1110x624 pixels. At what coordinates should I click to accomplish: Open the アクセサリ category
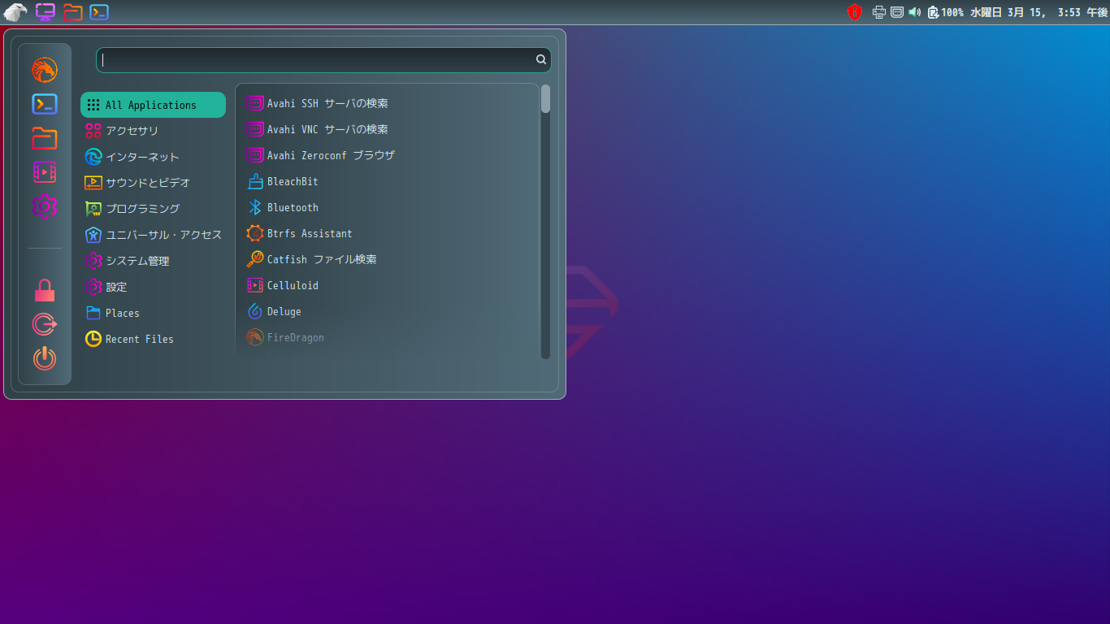[x=153, y=131]
